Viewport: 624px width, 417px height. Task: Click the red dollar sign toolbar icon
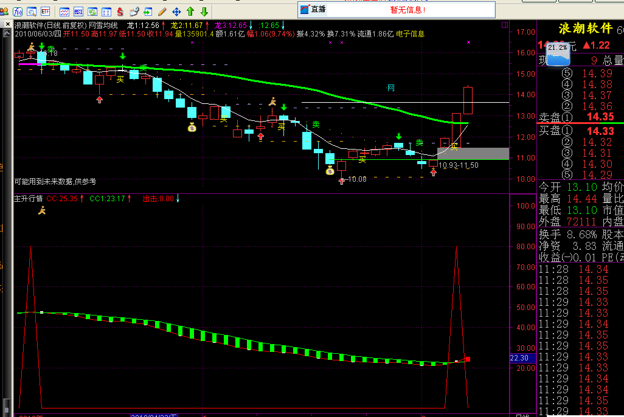120,12
